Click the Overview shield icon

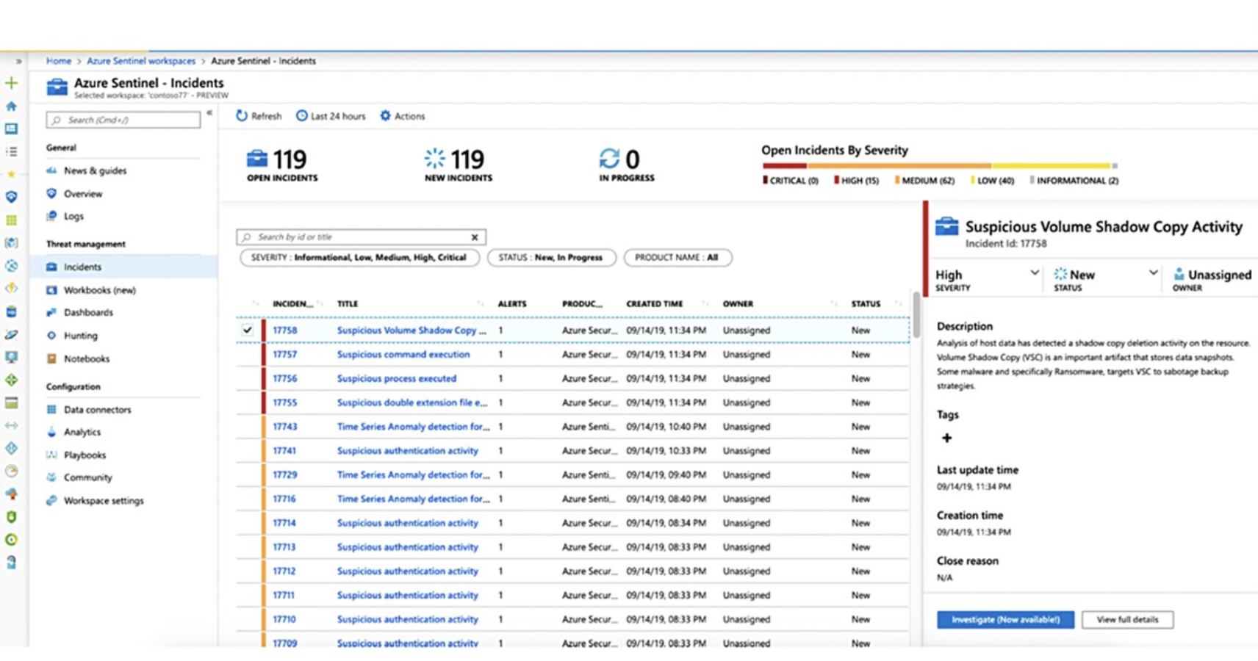51,194
